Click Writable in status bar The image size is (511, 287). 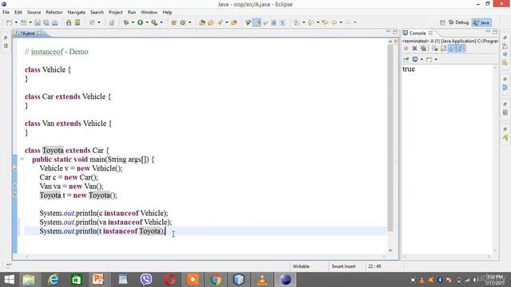(x=301, y=266)
